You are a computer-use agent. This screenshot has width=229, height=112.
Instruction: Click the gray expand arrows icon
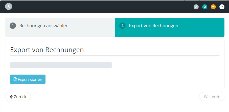[196, 7]
